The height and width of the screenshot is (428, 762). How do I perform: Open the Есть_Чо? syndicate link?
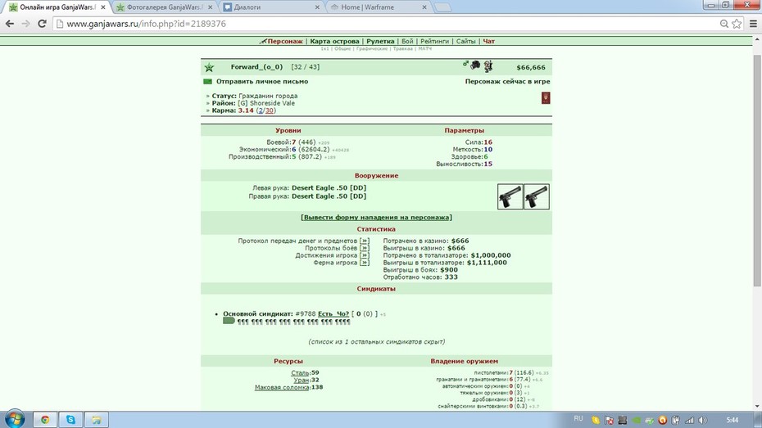click(x=333, y=314)
